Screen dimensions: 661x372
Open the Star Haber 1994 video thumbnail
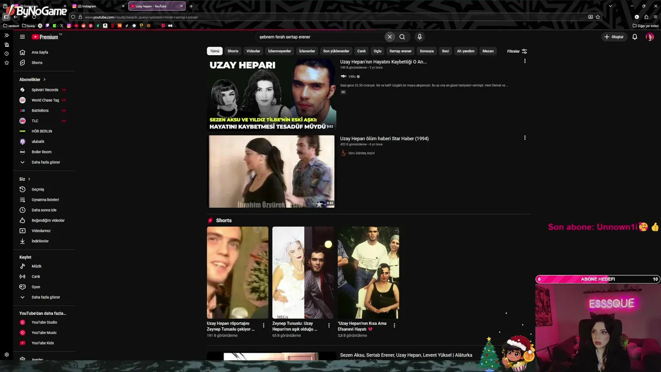(272, 172)
